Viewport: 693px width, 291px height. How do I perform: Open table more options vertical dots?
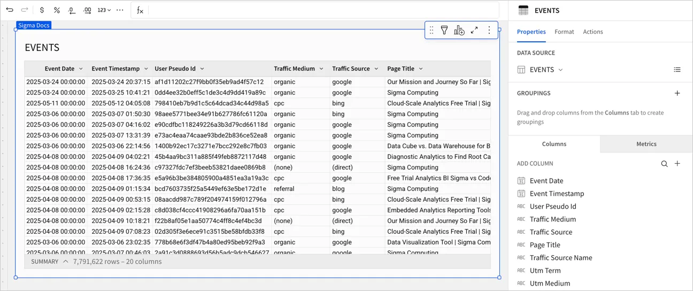point(489,30)
